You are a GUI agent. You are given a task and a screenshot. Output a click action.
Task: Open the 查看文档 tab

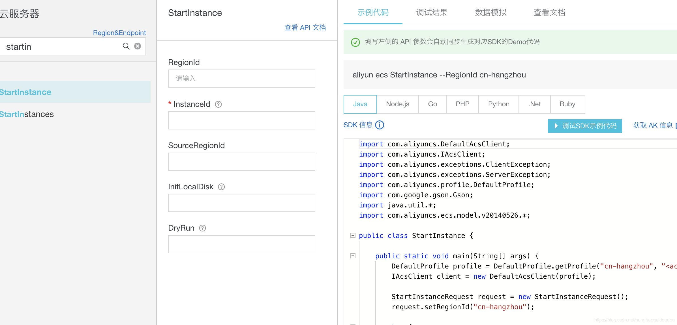[549, 12]
